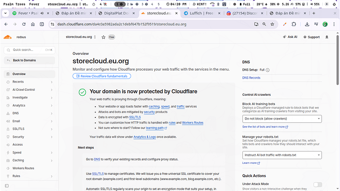Open Support menu in header

tap(311, 37)
